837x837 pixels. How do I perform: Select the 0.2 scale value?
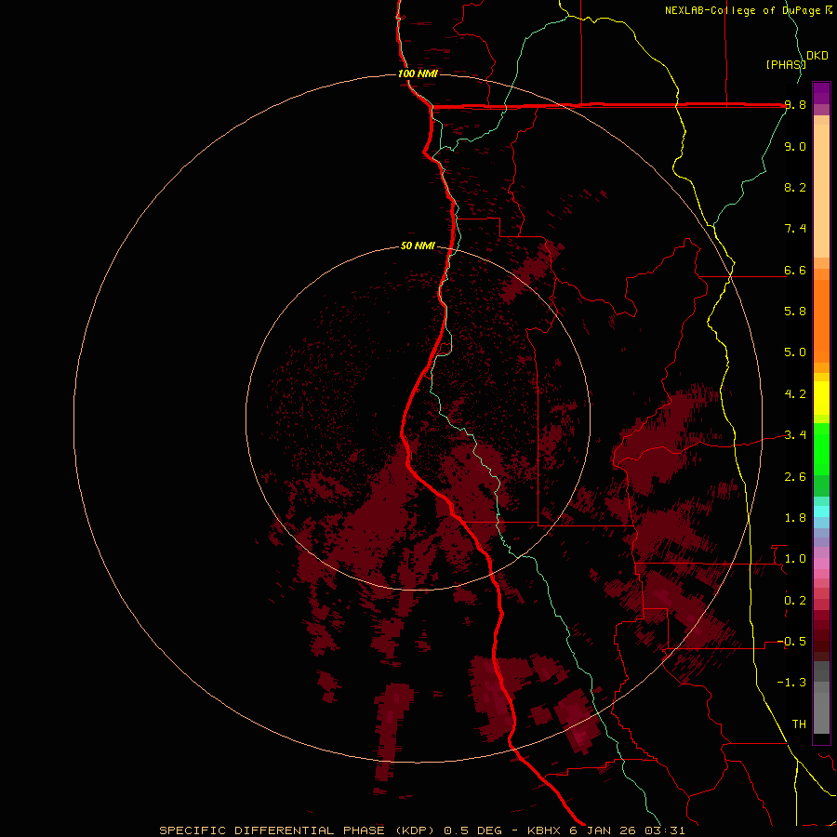[795, 601]
